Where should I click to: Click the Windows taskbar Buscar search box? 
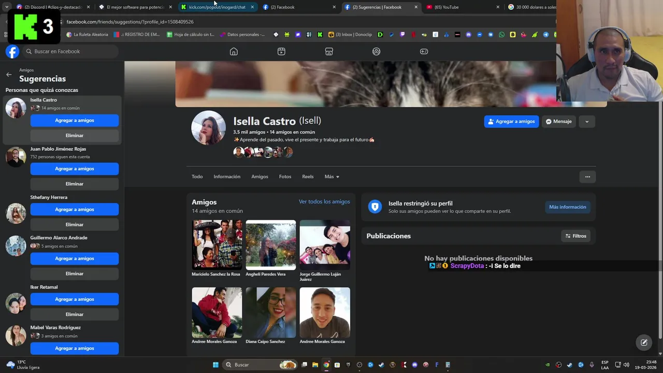click(x=261, y=365)
